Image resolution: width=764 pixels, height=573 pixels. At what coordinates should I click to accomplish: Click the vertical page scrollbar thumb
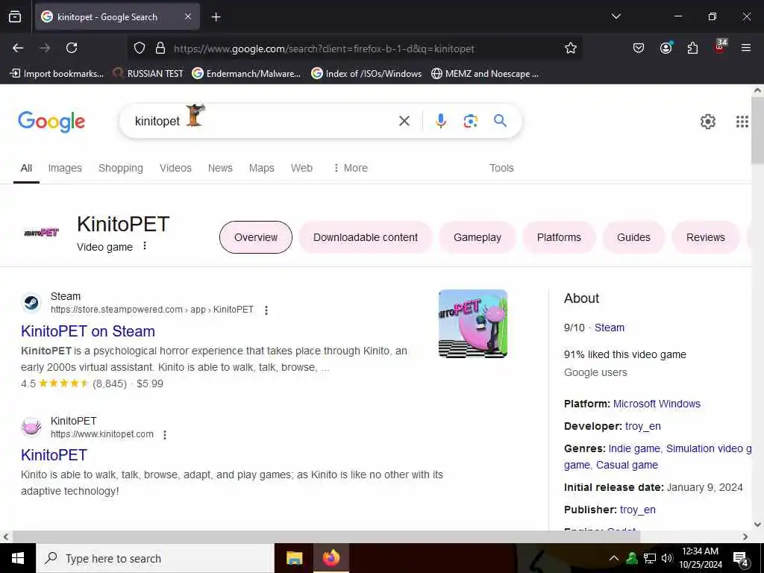[758, 130]
